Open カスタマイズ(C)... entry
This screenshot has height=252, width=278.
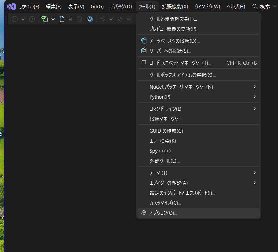[x=198, y=203]
